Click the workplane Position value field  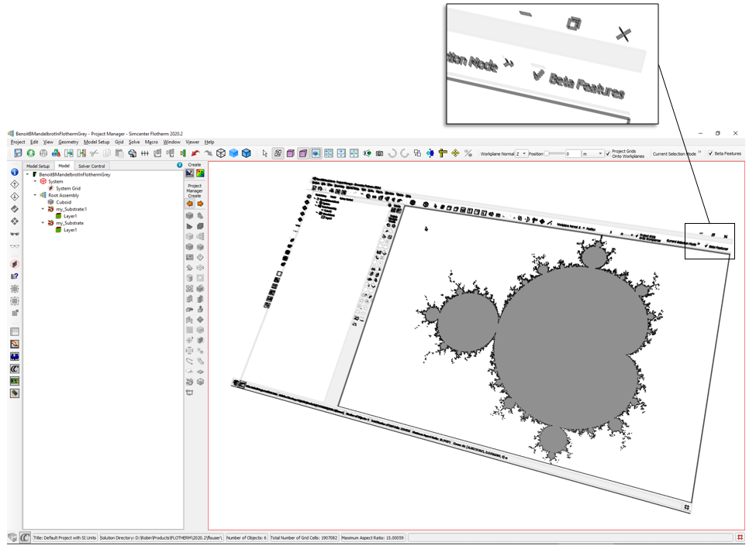click(571, 153)
